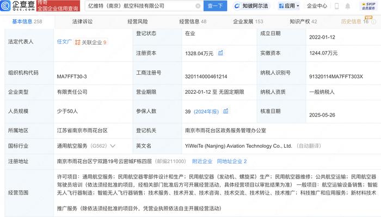Open SVIP member service icon
The height and width of the screenshot is (217, 381).
coord(368,6)
